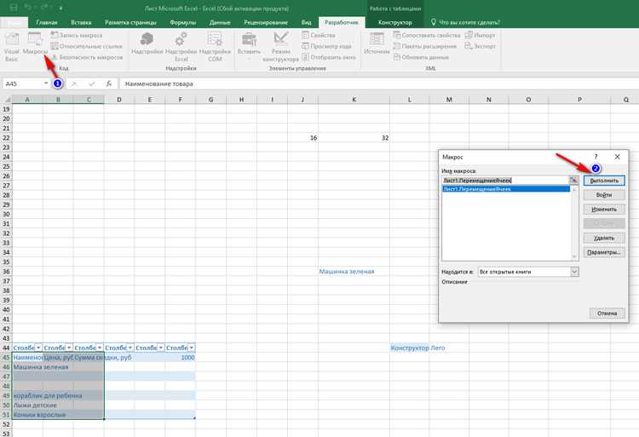Switch to the Формулы ribbon tab
The image size is (639, 437).
coord(183,22)
